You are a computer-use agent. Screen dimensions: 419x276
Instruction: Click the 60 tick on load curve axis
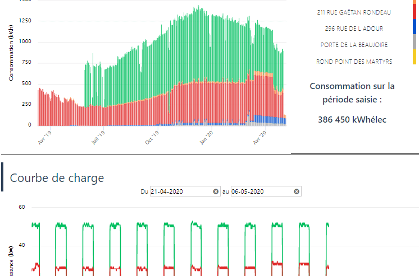(22, 207)
